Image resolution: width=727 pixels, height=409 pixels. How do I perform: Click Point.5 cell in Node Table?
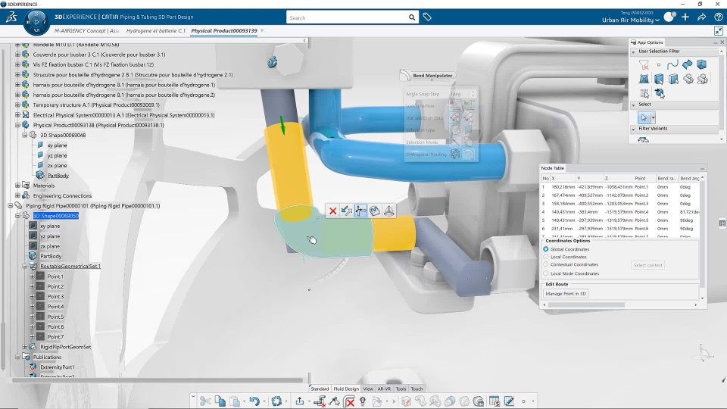pos(641,220)
